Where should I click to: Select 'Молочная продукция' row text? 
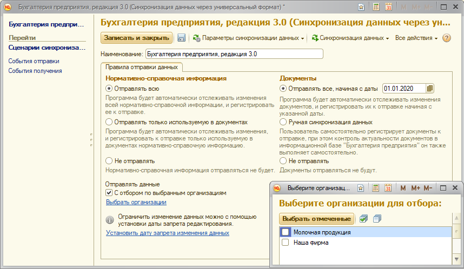click(322, 232)
